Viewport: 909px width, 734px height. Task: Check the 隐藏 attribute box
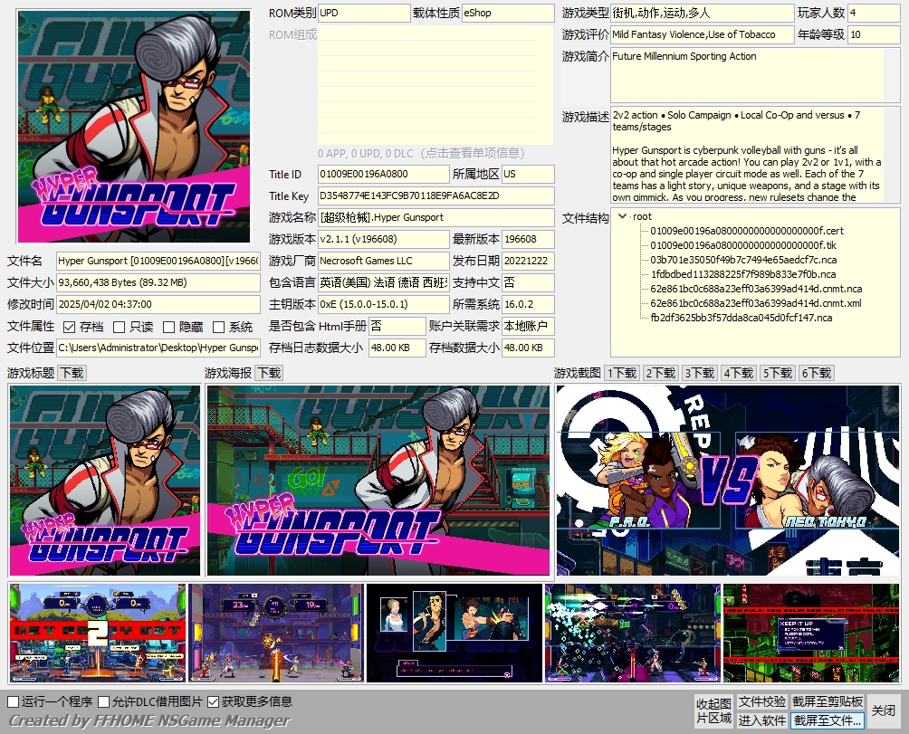tap(169, 327)
